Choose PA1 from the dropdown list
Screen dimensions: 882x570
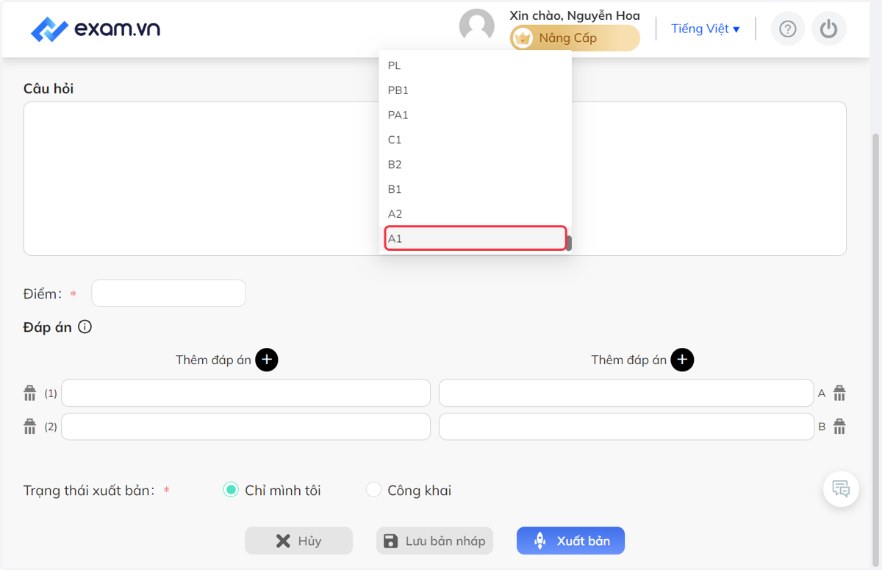pos(475,115)
